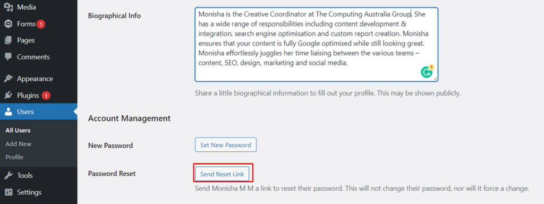Click the Forms menu icon
Viewport: 544px width, 204px height.
pyautogui.click(x=8, y=24)
